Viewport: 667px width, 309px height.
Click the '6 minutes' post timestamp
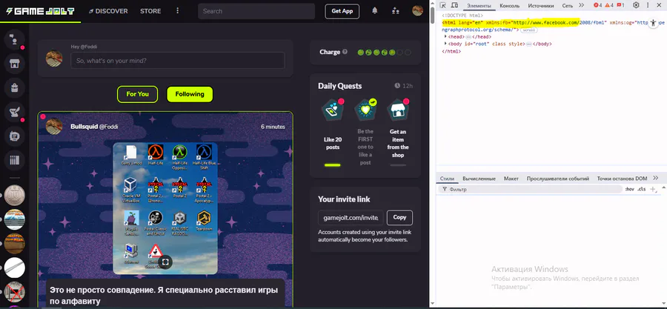pos(273,127)
